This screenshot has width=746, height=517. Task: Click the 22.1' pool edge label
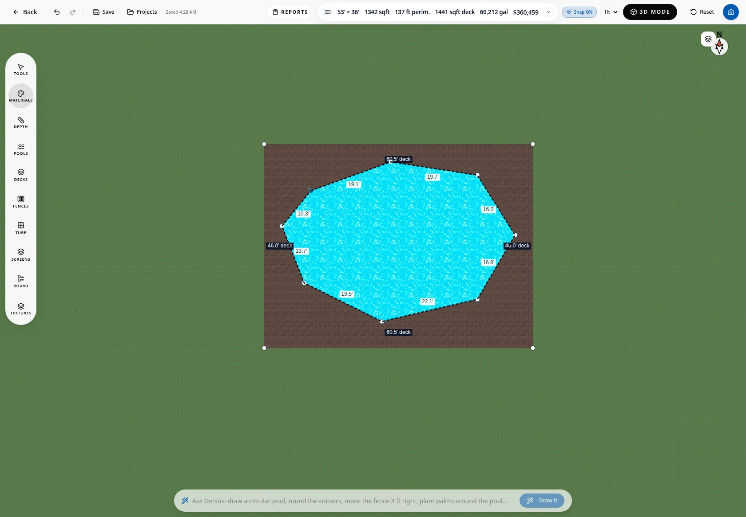click(428, 302)
